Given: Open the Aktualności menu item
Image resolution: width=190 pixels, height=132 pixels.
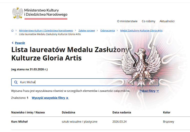Looking at the screenshot, I should pos(167,21).
